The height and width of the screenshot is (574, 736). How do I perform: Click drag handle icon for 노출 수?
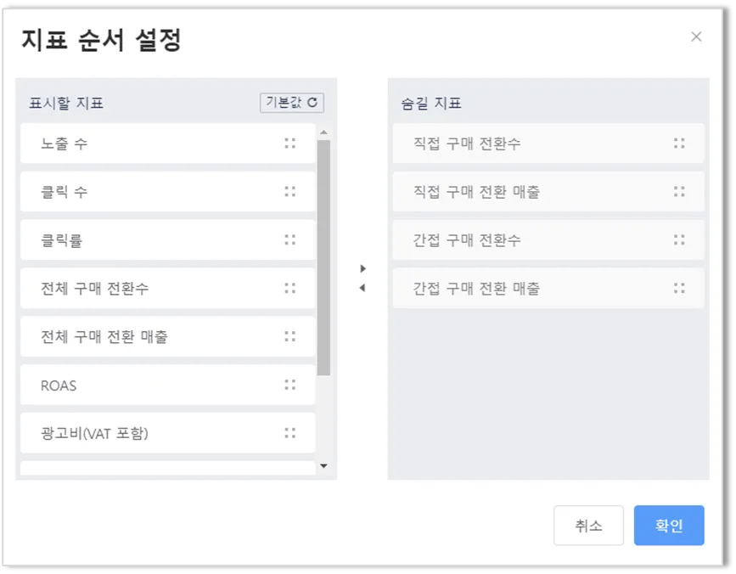[x=290, y=143]
